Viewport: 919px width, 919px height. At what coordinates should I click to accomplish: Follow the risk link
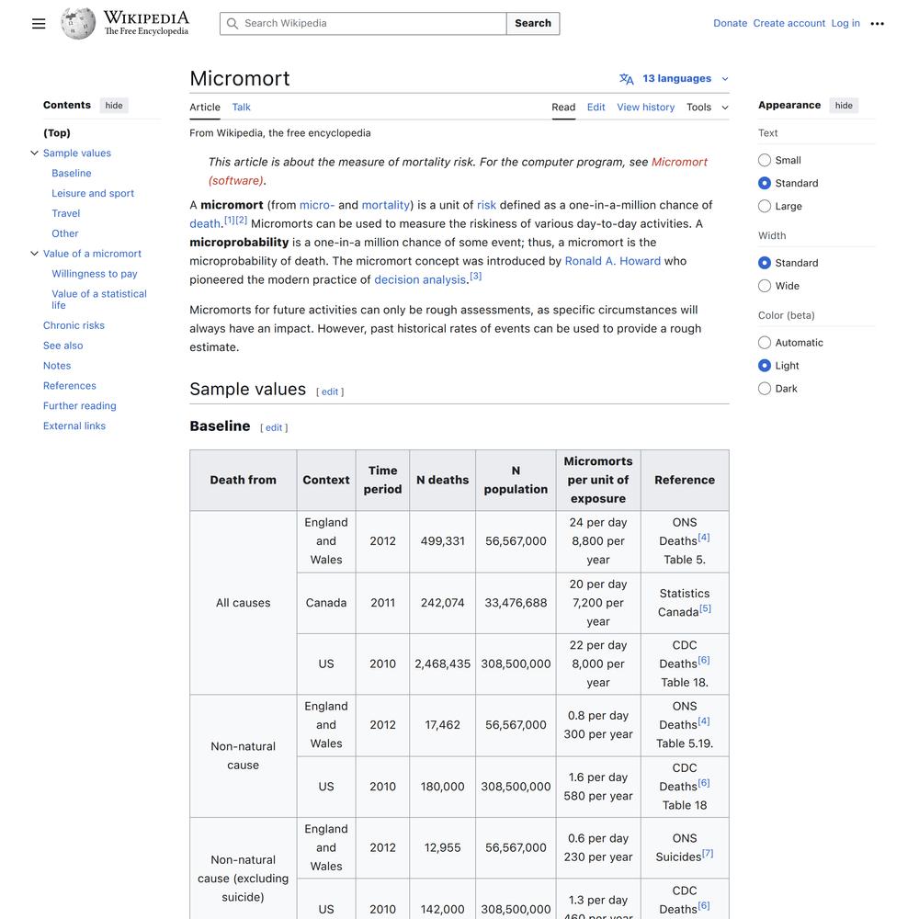pos(486,205)
